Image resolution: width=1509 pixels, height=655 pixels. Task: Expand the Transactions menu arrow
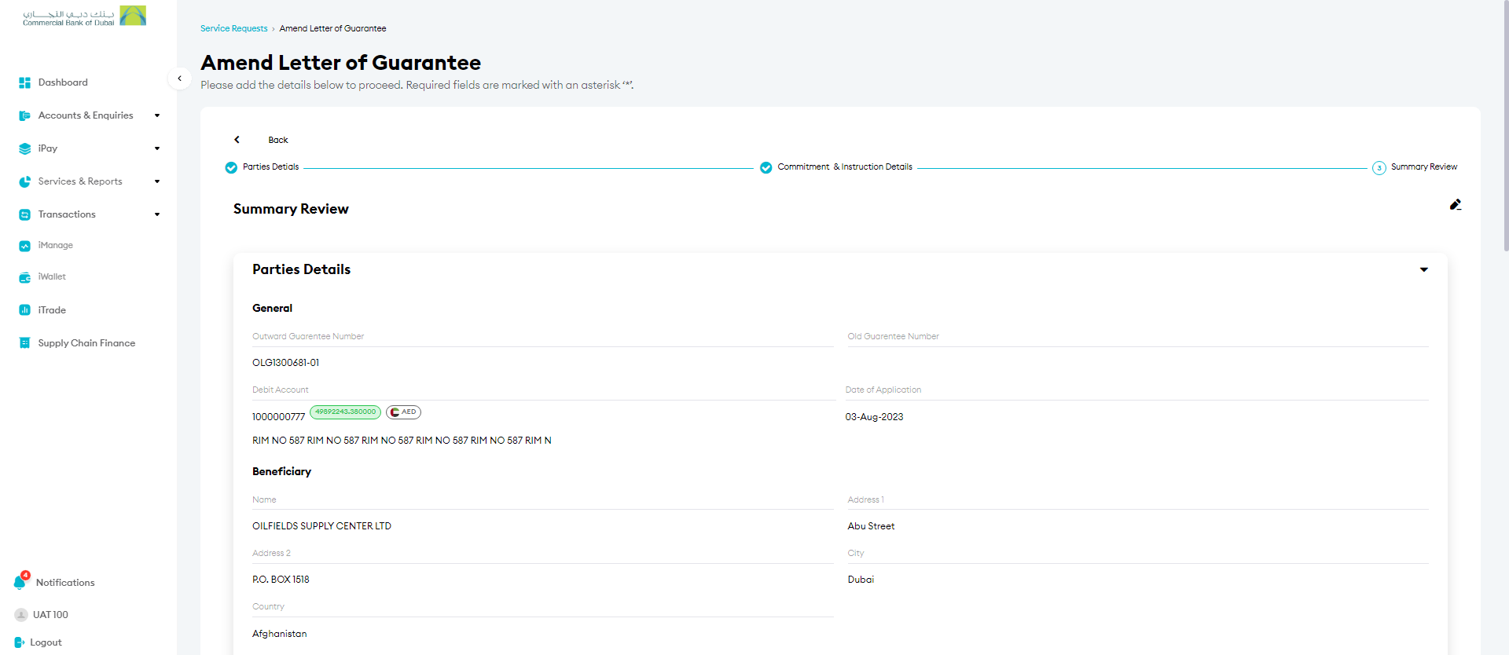pos(157,214)
